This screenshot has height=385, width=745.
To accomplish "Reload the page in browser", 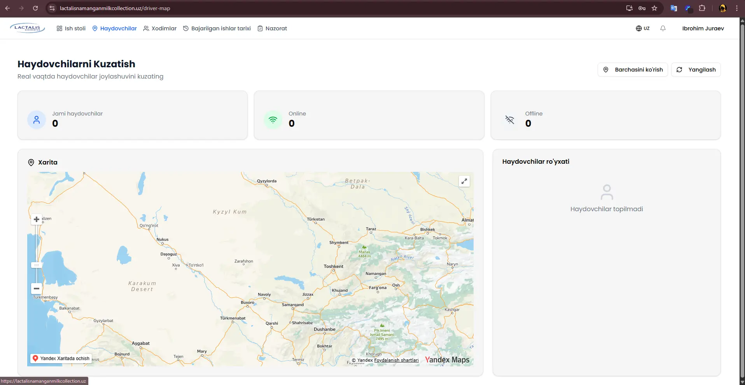I will [35, 8].
